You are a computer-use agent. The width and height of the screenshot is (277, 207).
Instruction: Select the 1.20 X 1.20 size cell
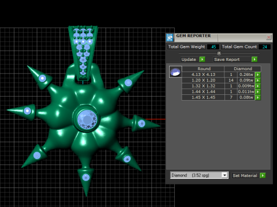[x=203, y=80]
